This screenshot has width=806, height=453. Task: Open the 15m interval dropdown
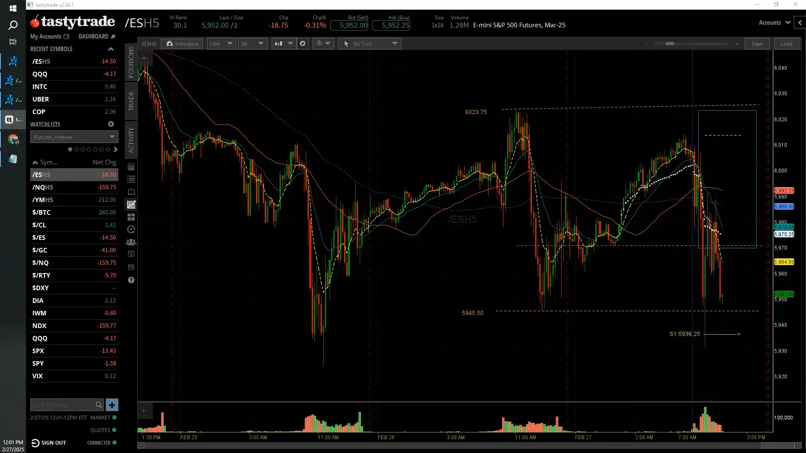tap(221, 44)
